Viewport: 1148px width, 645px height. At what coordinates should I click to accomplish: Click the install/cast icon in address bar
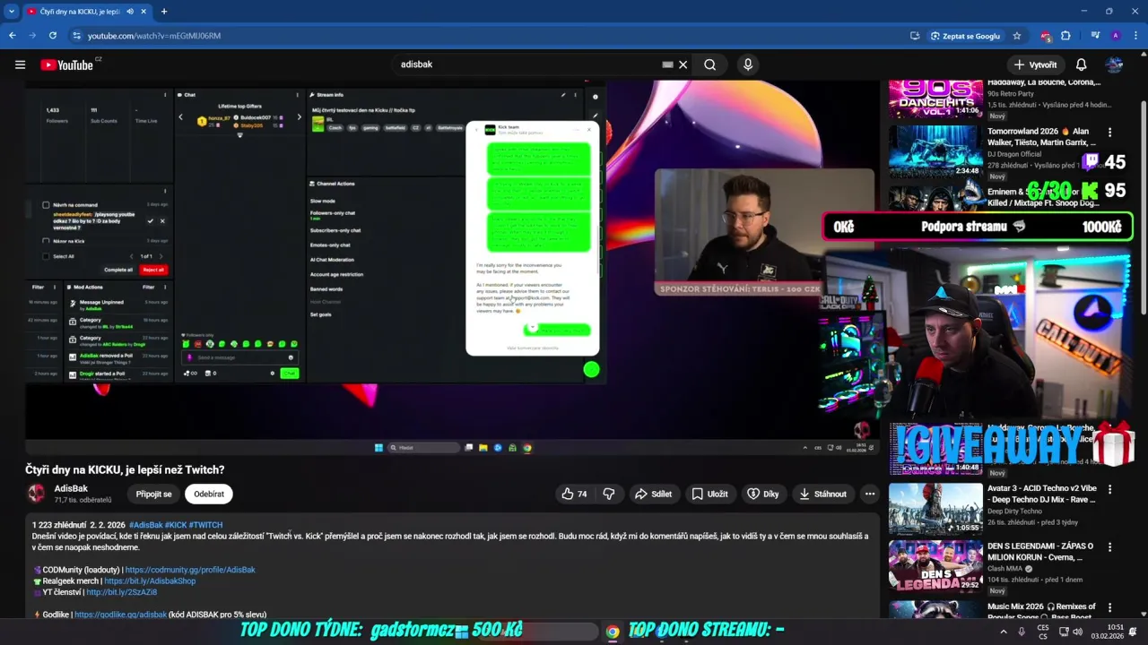pos(915,36)
